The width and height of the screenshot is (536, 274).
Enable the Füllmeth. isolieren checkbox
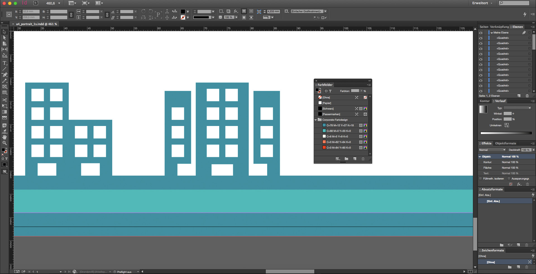(480, 179)
